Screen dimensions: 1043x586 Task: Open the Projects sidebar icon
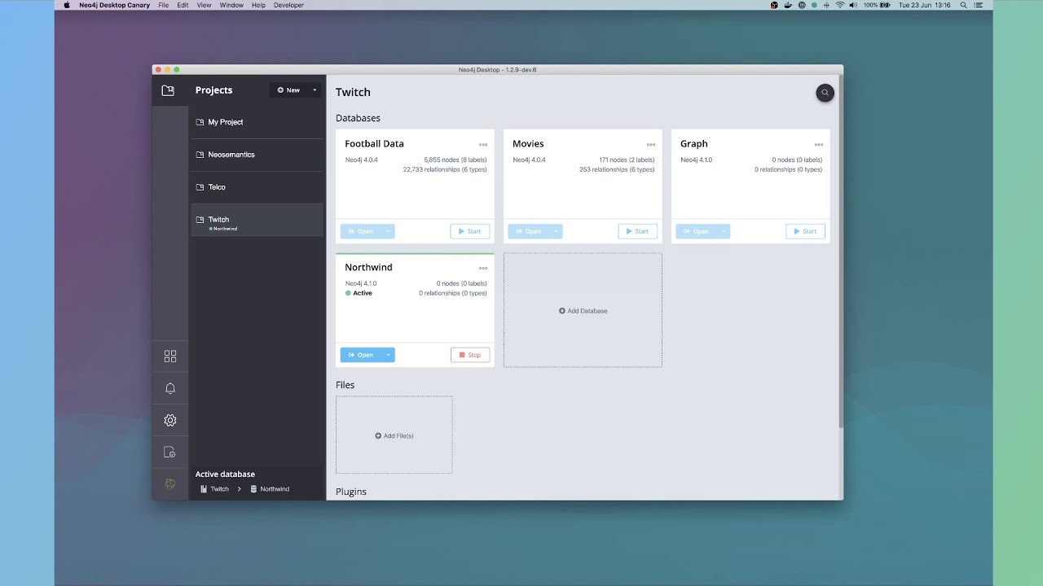pyautogui.click(x=168, y=90)
